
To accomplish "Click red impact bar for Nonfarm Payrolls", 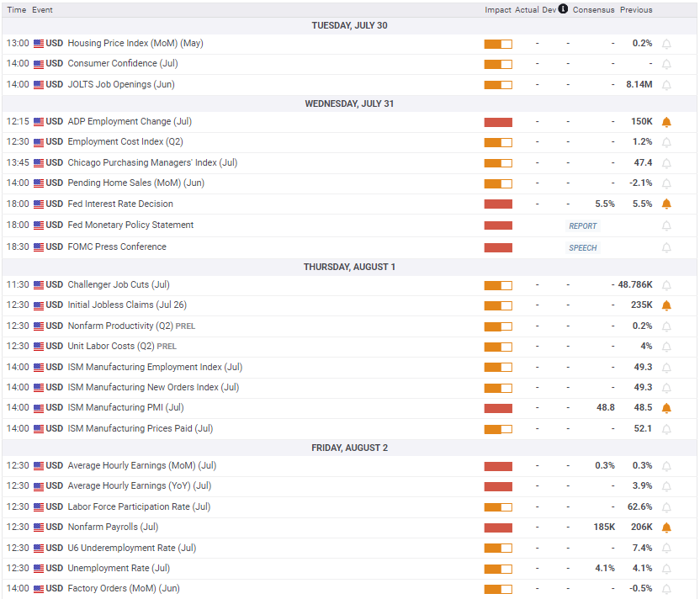I will coord(498,528).
